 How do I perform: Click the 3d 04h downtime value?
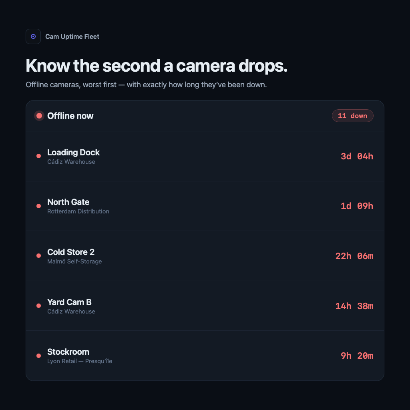tap(357, 157)
